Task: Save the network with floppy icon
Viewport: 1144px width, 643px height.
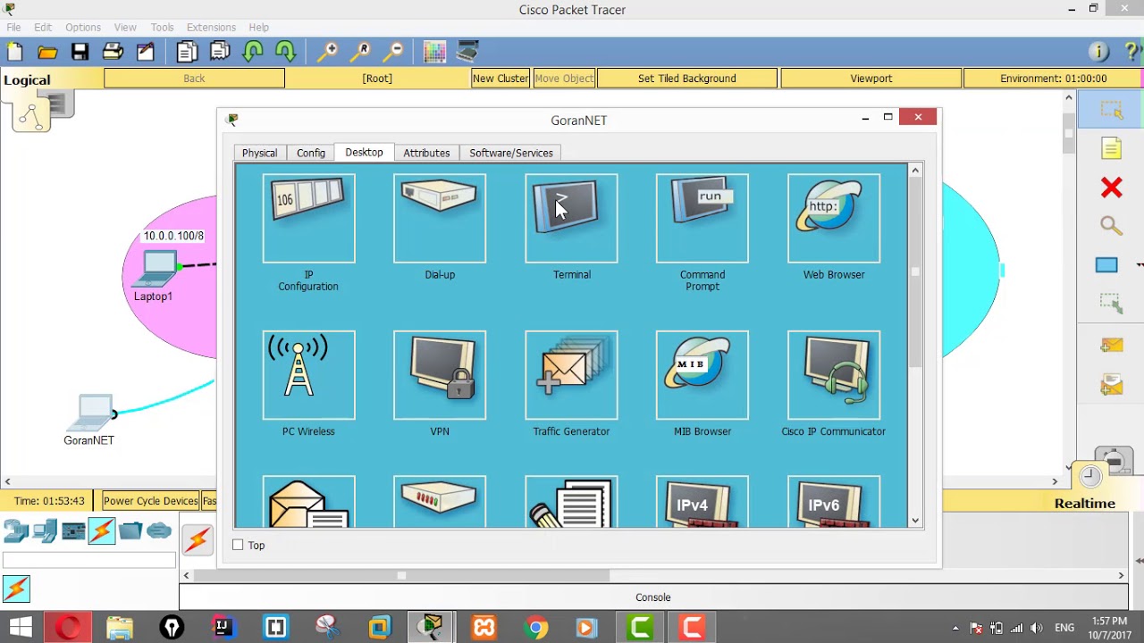Action: (80, 52)
